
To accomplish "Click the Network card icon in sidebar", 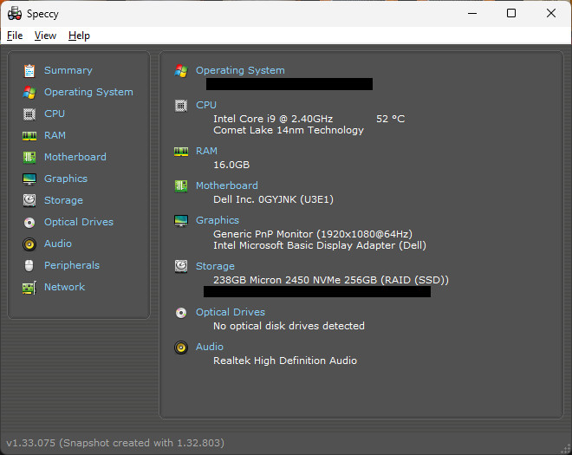I will pyautogui.click(x=29, y=288).
